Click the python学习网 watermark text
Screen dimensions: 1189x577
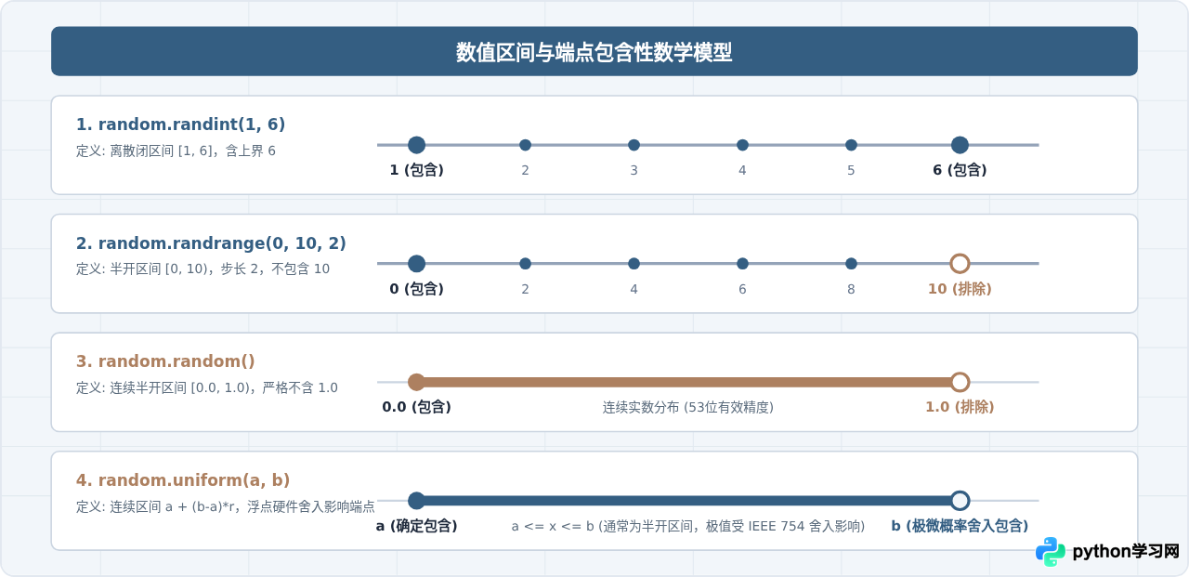[1126, 551]
